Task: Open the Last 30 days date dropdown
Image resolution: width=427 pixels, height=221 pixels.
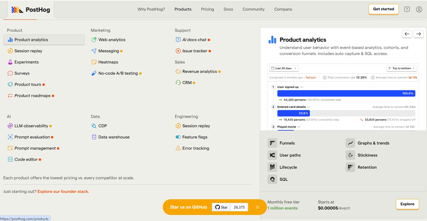Action: point(284,68)
